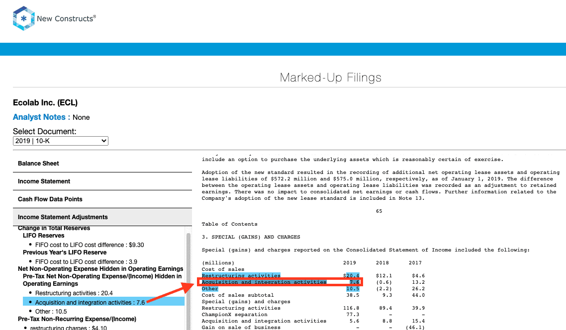Click the Ecolab Inc. (ECL) company heading
This screenshot has height=330, width=566.
click(x=45, y=102)
